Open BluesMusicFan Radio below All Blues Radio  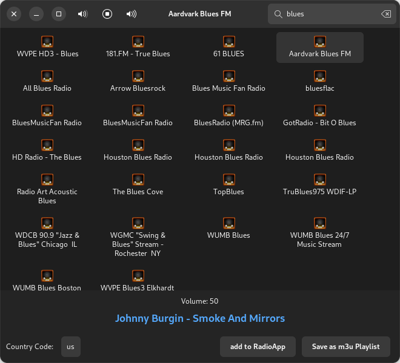(47, 116)
